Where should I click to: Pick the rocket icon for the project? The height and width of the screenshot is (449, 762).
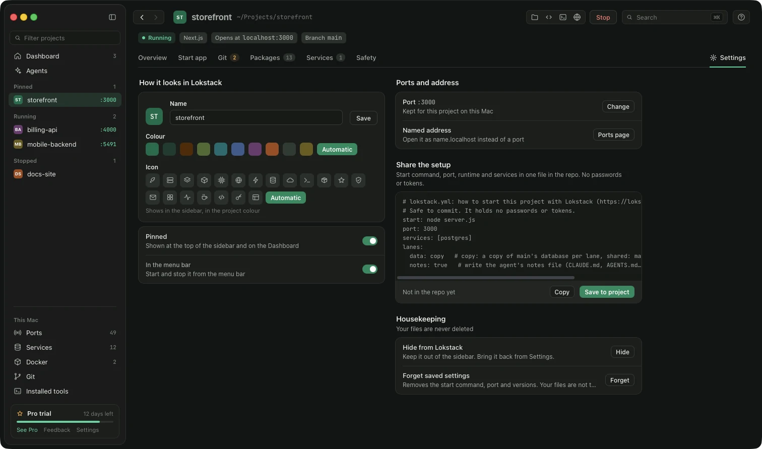[x=153, y=180]
